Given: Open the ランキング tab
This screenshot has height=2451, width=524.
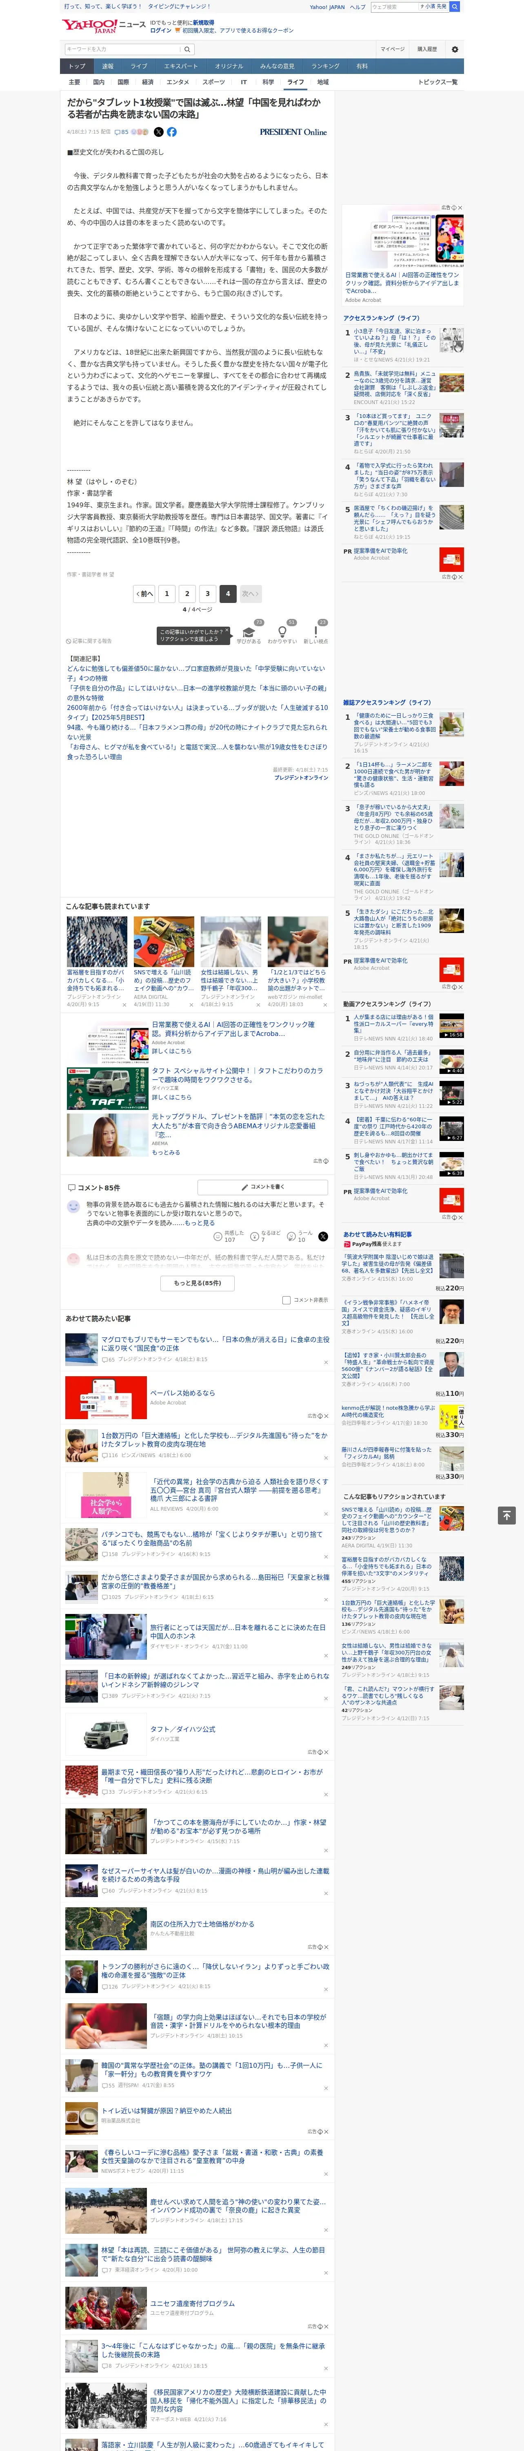Looking at the screenshot, I should pos(325,67).
